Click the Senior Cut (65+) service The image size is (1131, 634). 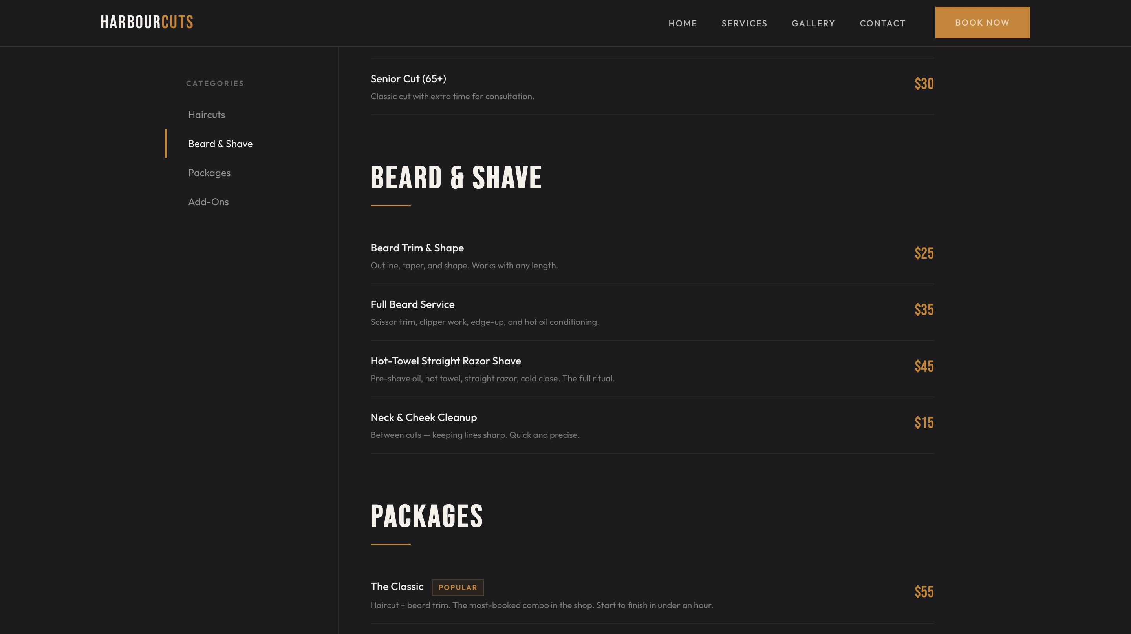coord(408,79)
